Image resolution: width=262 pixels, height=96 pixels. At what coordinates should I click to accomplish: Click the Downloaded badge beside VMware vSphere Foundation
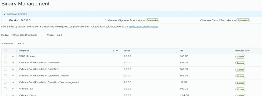(x=152, y=20)
